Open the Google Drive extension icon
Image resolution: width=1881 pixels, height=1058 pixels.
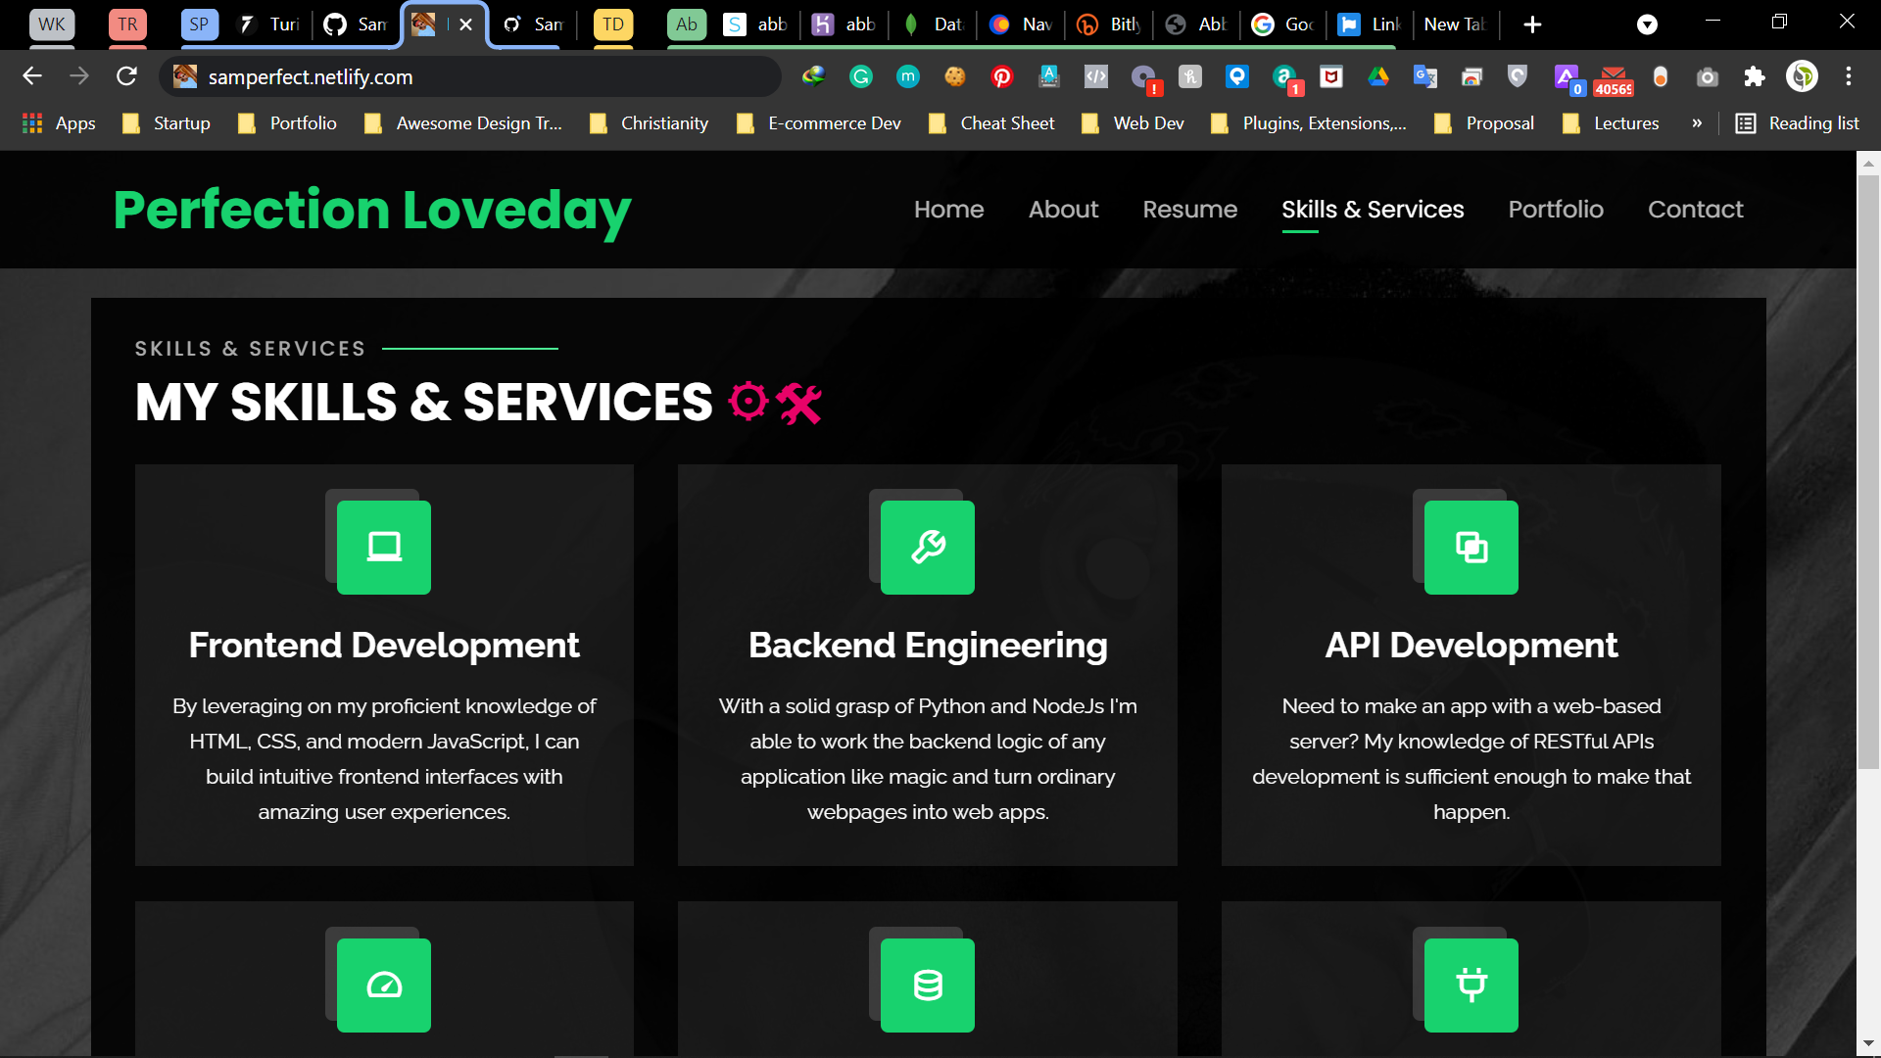coord(1378,76)
